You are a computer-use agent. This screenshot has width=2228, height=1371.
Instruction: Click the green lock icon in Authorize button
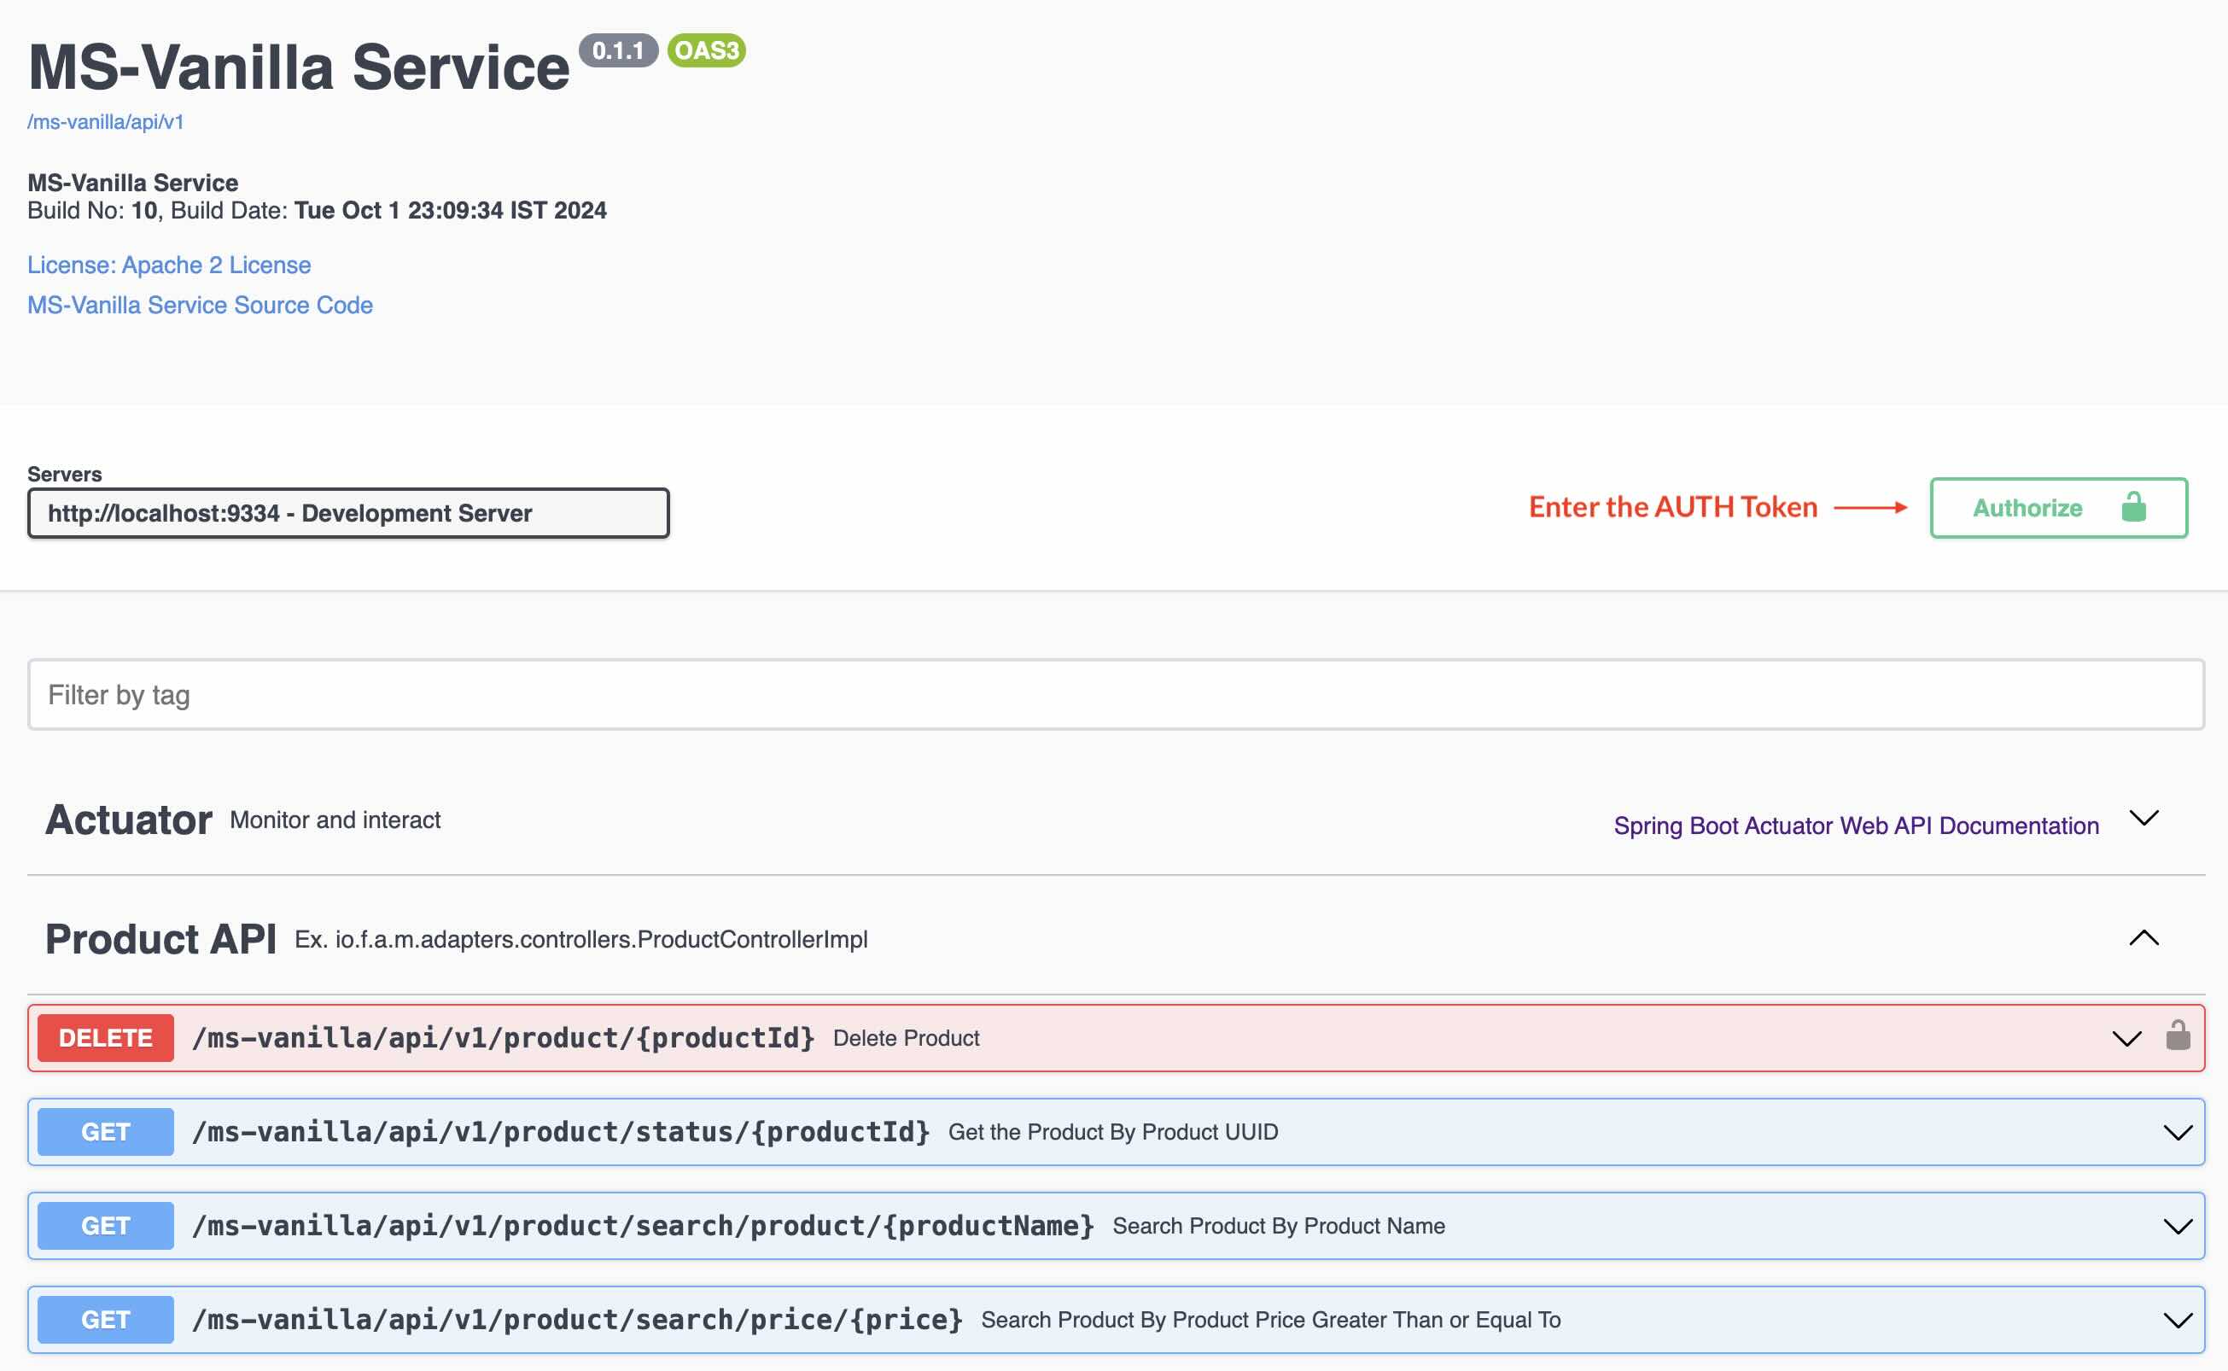(x=2134, y=507)
